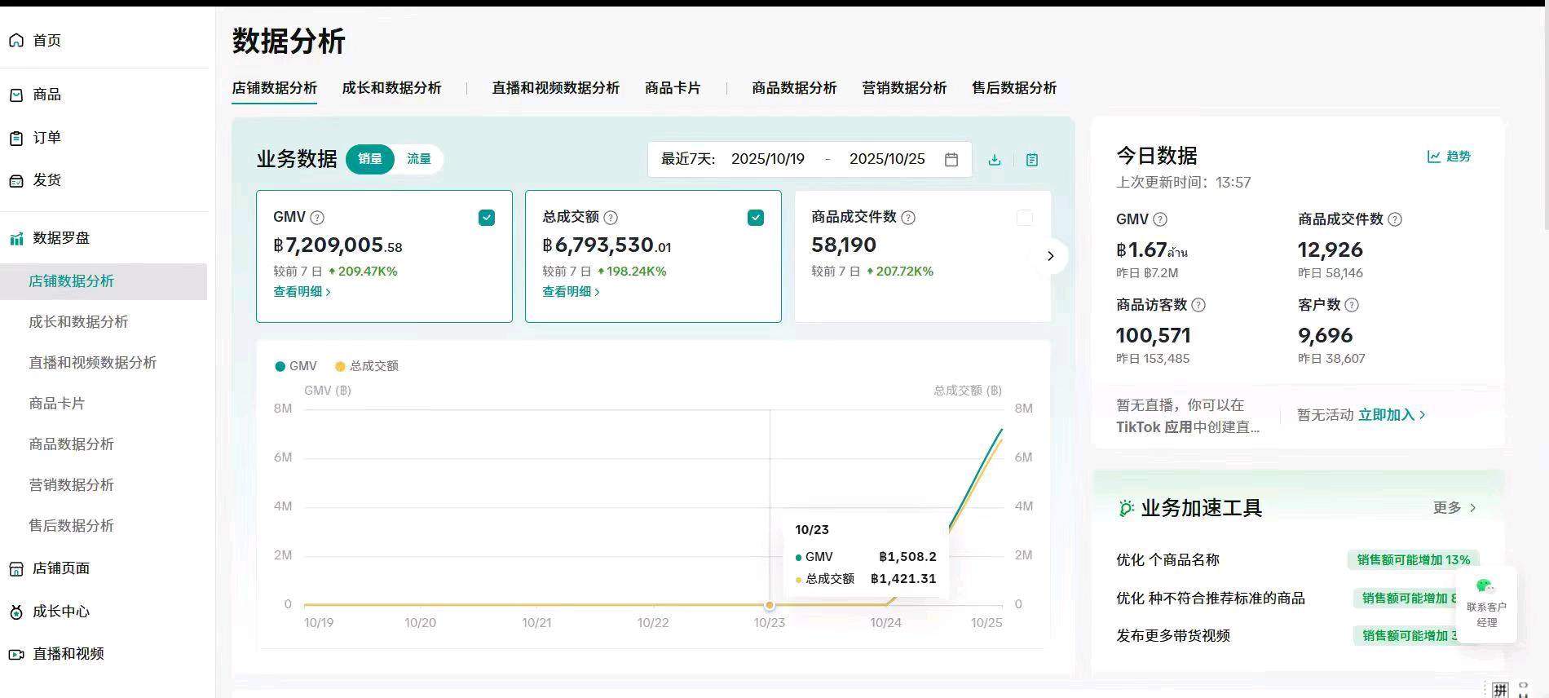This screenshot has height=698, width=1549.
Task: Click 商品成交件数 help icon in 今日数据 panel
Action: pos(1395,219)
